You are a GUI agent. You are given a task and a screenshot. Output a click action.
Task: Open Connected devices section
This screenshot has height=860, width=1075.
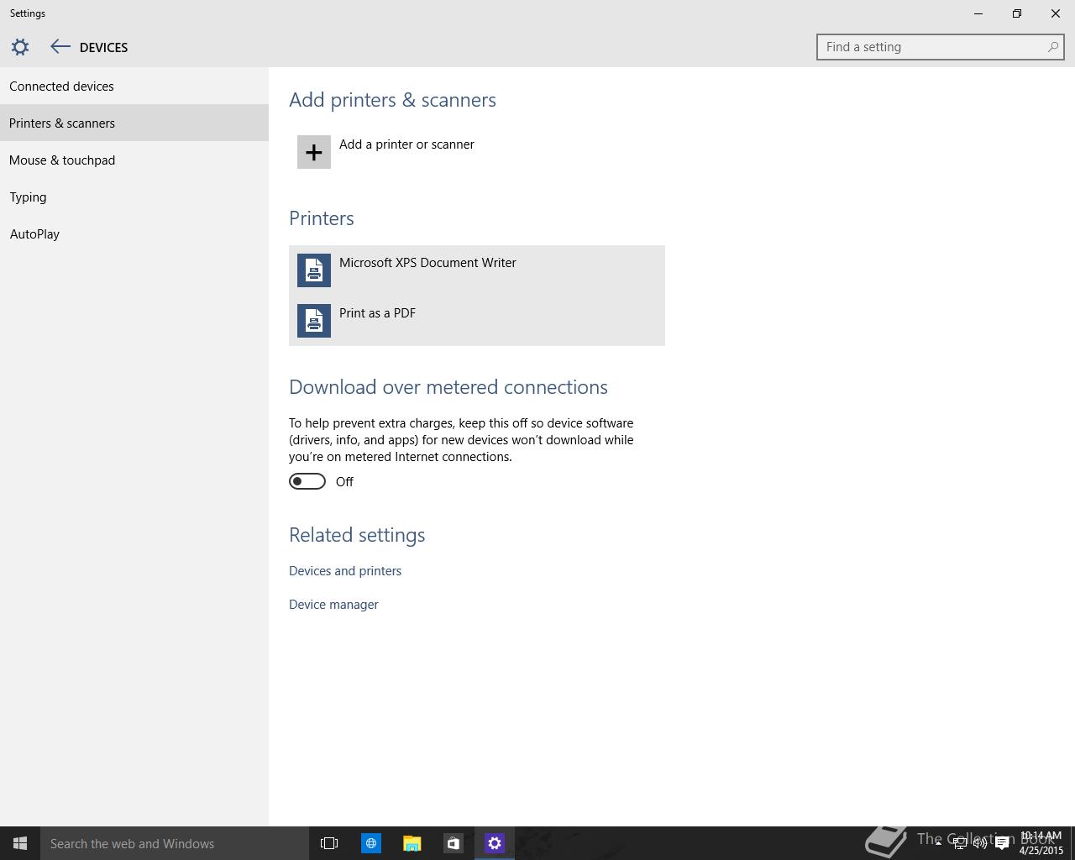coord(134,86)
